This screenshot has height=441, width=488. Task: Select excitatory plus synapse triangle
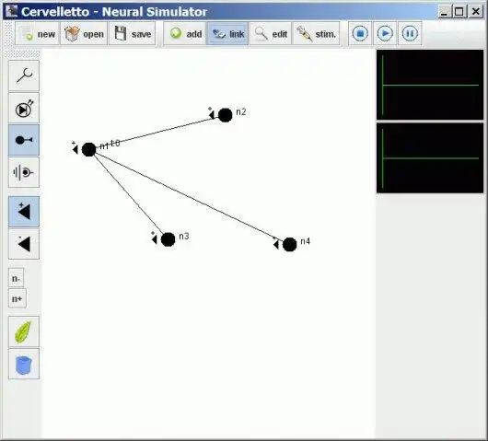[24, 212]
